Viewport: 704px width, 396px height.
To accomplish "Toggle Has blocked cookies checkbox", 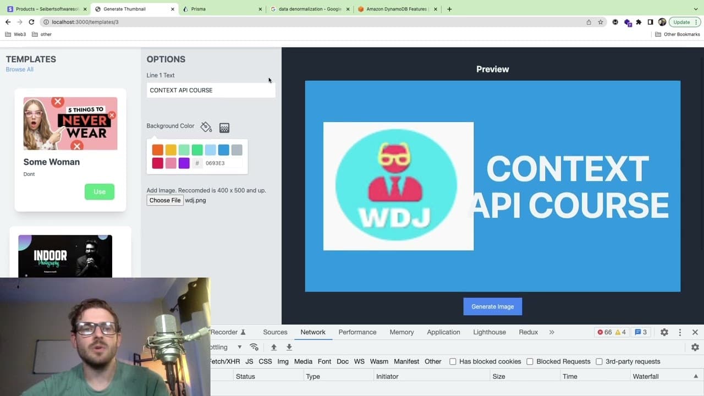I will 453,361.
